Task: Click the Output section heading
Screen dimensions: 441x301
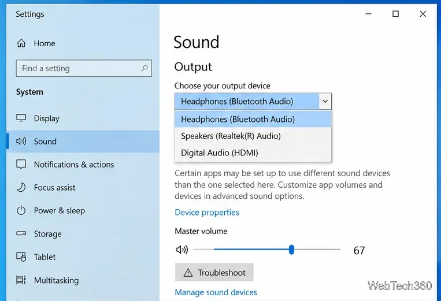Action: (x=193, y=67)
